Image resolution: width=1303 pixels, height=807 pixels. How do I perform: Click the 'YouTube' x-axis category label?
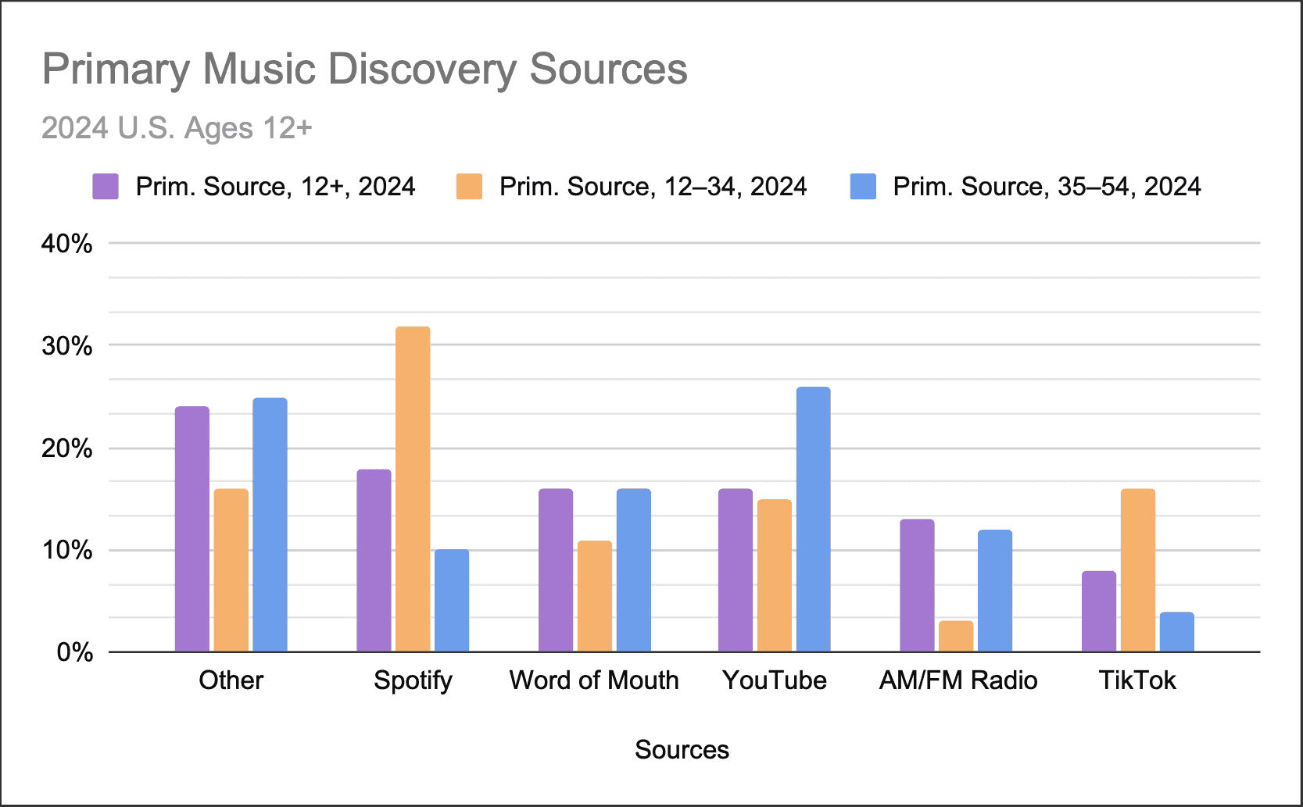pos(775,680)
